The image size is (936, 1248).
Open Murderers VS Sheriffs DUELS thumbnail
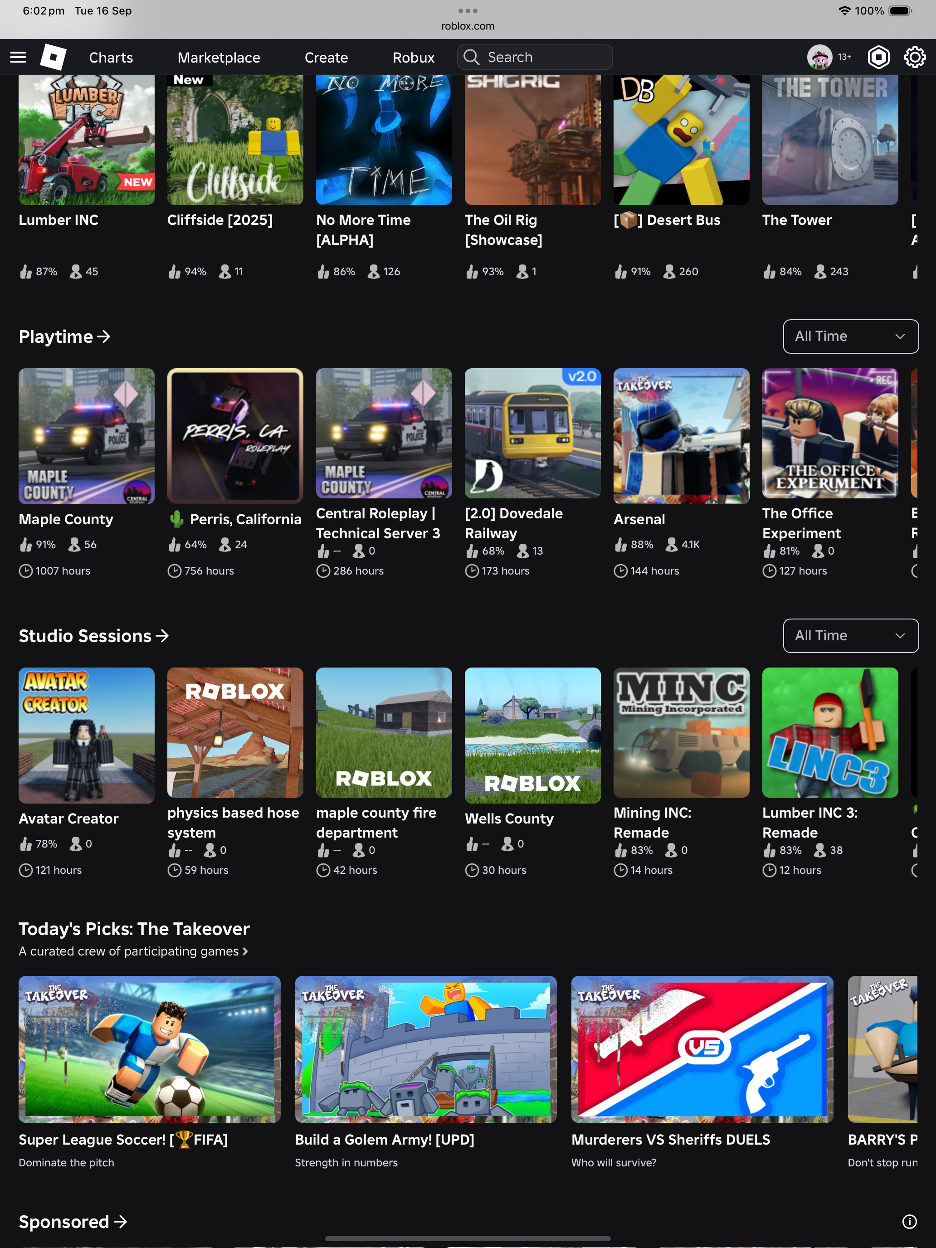click(702, 1049)
